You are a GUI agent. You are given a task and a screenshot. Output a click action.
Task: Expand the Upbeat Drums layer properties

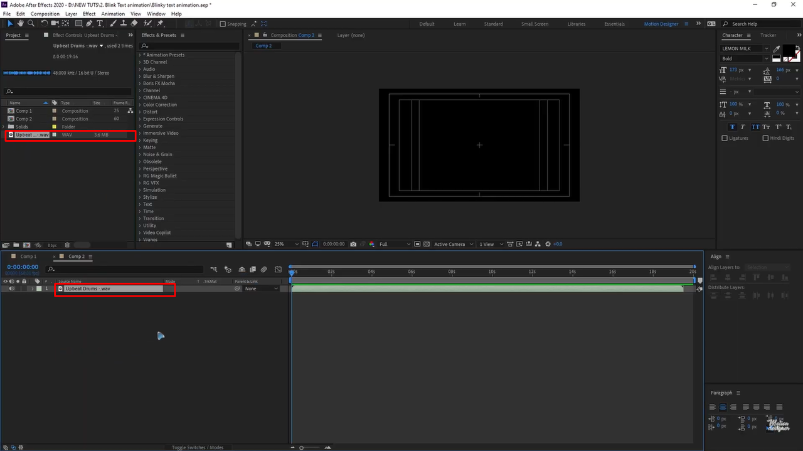click(x=33, y=289)
